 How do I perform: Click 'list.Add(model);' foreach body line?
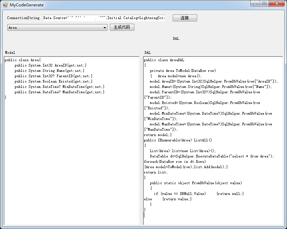pyautogui.click(x=186, y=167)
